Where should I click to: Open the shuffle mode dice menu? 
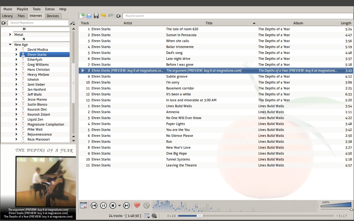coord(154,216)
